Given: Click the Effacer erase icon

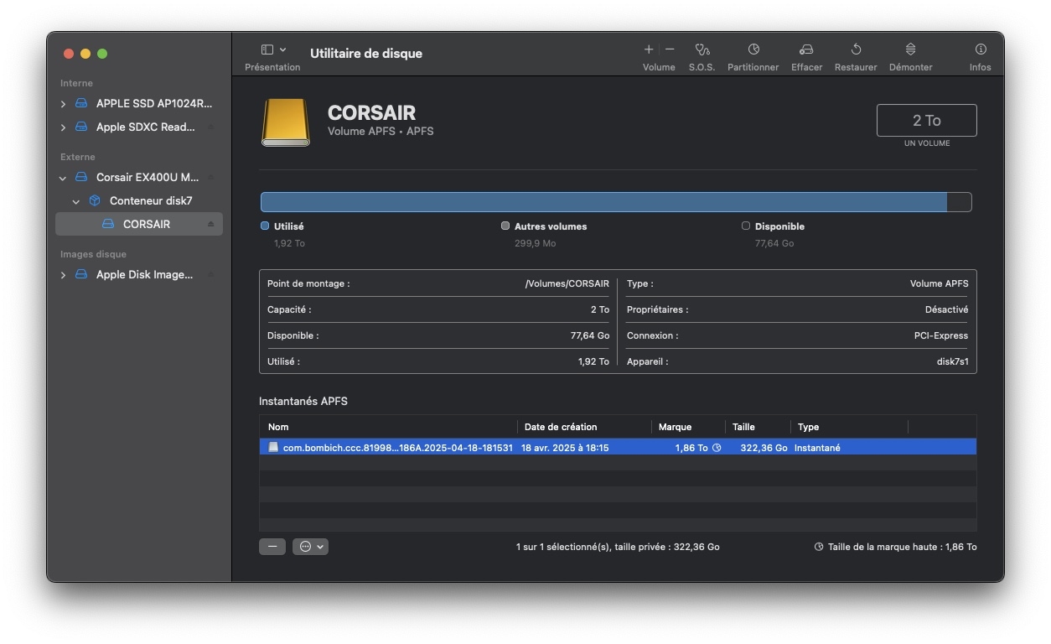Looking at the screenshot, I should tap(806, 50).
